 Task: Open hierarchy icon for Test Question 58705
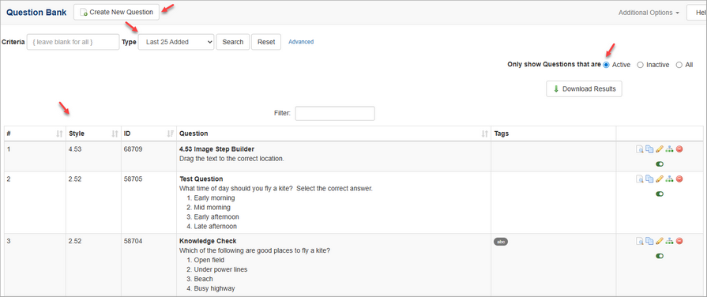(670, 179)
